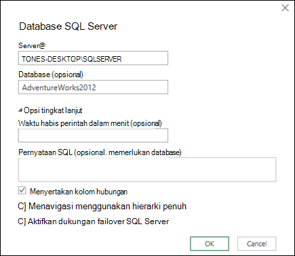Enable Aktifkan dukungan failover SQL Server
Viewport: 295px width, 256px height.
[22, 221]
